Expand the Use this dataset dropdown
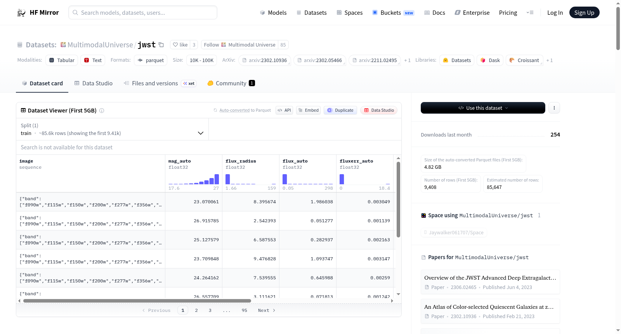621x334 pixels. 483,108
